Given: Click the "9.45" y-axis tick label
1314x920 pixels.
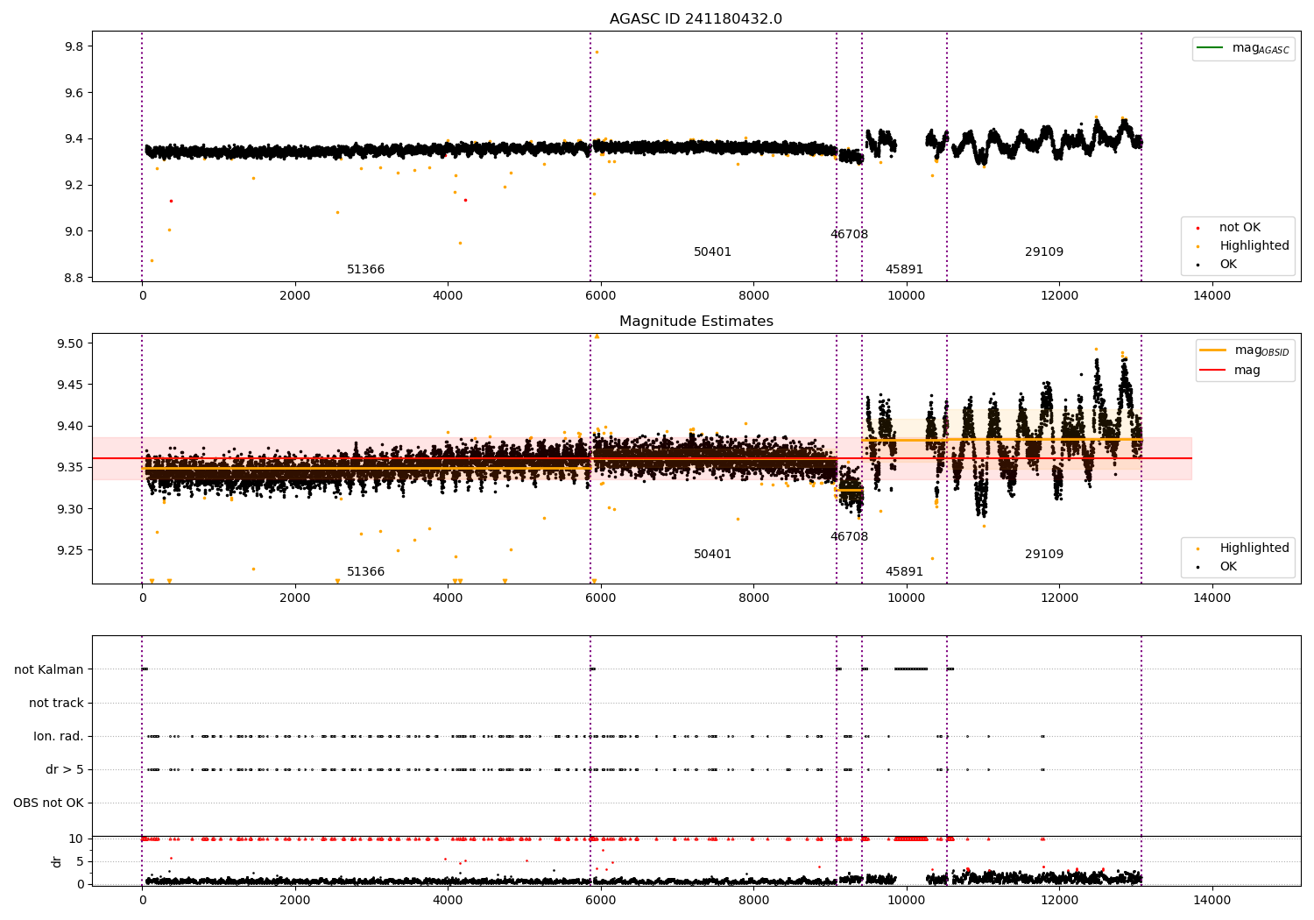Looking at the screenshot, I should click(x=71, y=385).
